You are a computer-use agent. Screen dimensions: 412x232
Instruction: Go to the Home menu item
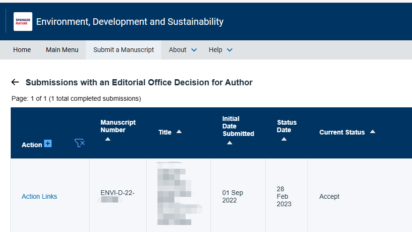coord(22,50)
